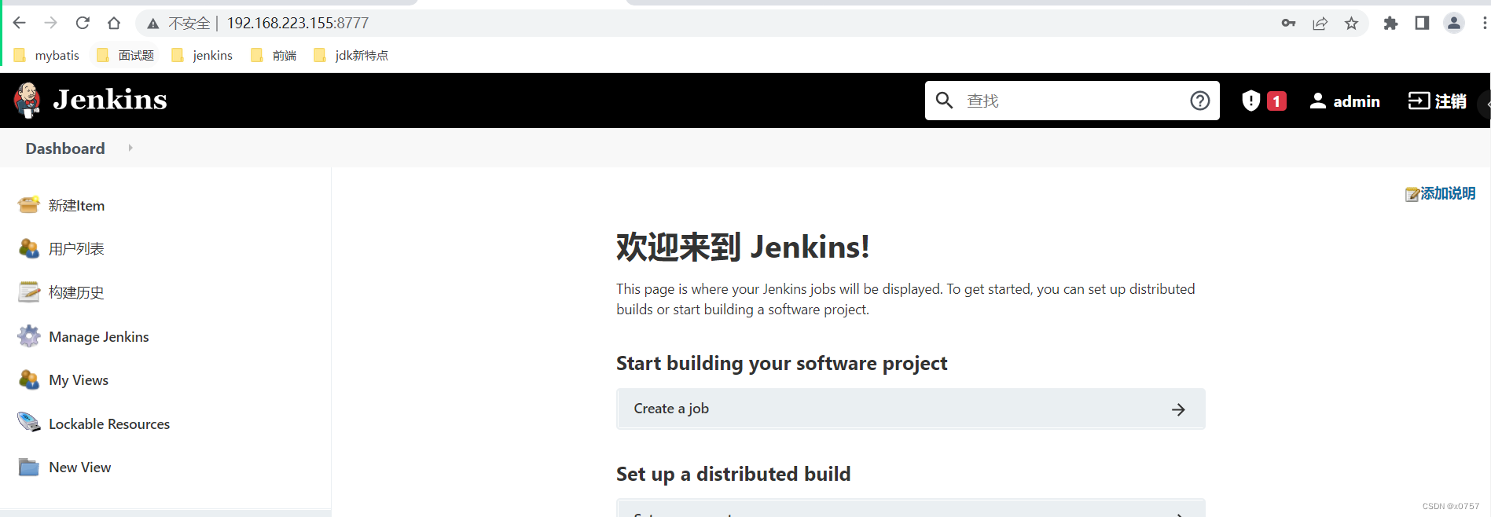1491x517 pixels.
Task: Toggle the browser side panel icon
Action: click(x=1422, y=23)
